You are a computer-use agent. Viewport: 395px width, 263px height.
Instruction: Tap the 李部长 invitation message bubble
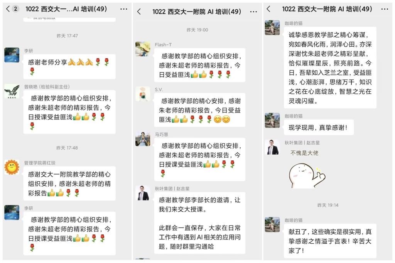click(x=199, y=223)
